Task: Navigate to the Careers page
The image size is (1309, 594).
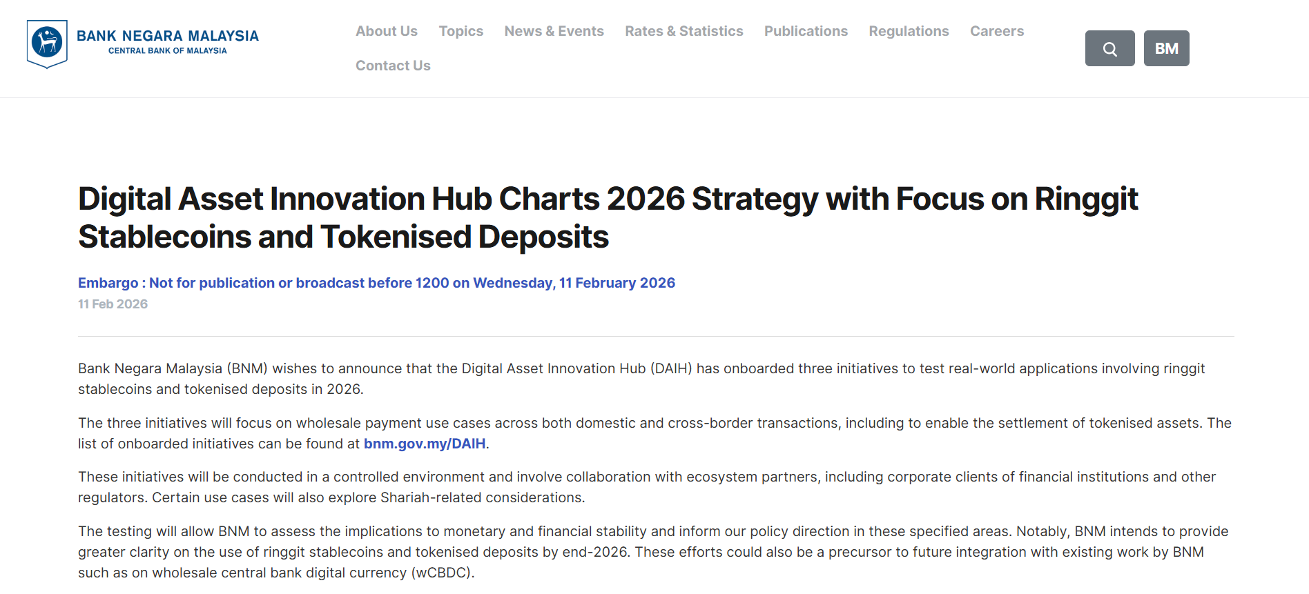Action: (x=996, y=31)
